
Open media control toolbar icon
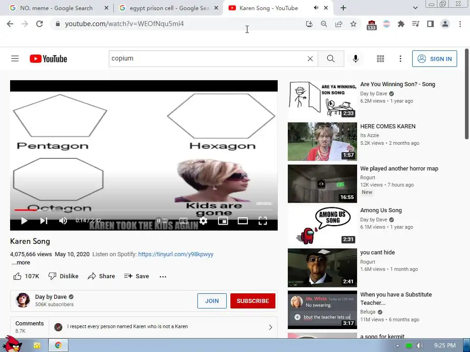pyautogui.click(x=415, y=24)
